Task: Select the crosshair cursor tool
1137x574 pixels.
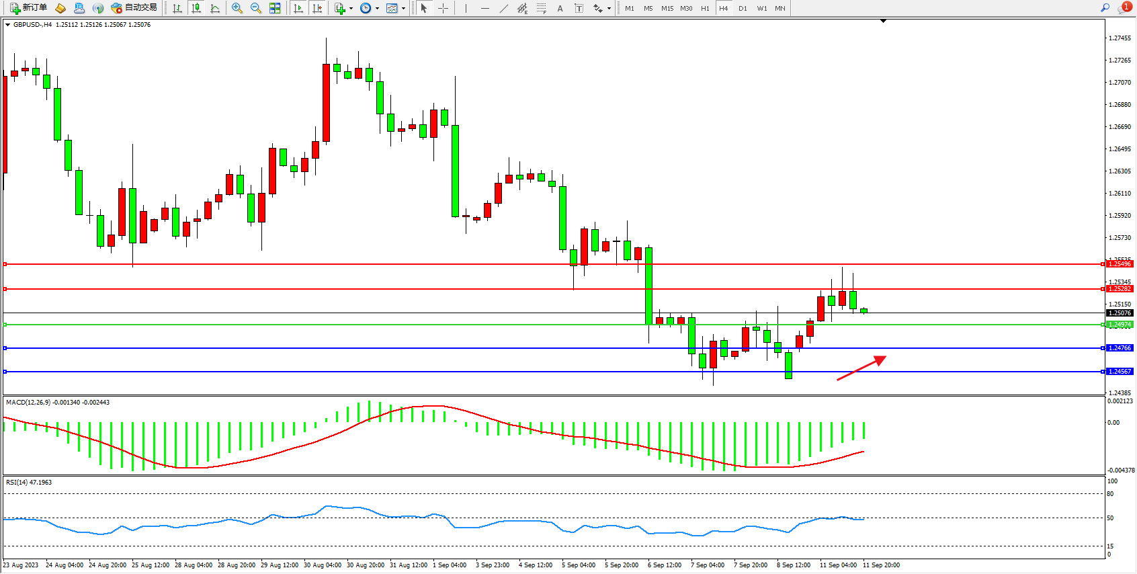Action: tap(444, 8)
